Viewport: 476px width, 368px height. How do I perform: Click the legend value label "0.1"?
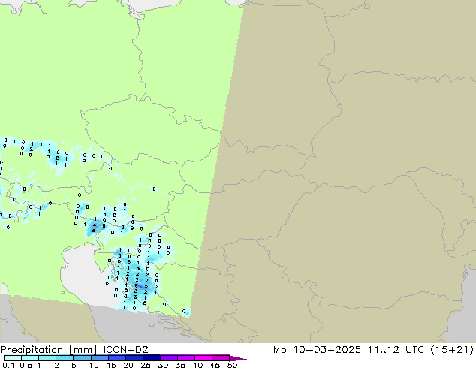[8, 365]
